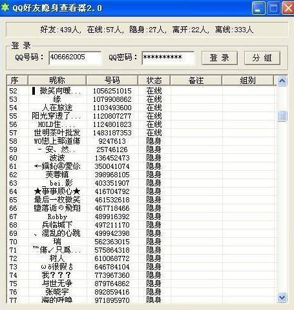The image size is (294, 310).
Task: Click the number 1056251015
Action: 112,91
